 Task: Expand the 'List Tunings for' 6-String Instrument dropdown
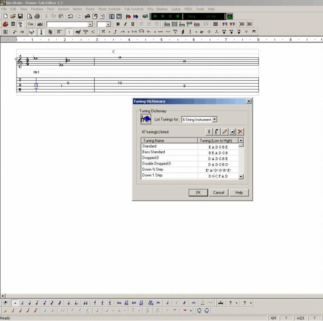pyautogui.click(x=214, y=119)
